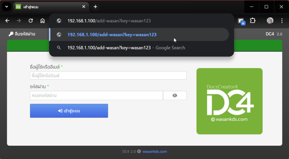Screen dimensions: 289x159
Task: Click into the password input field
Action: click(96, 96)
